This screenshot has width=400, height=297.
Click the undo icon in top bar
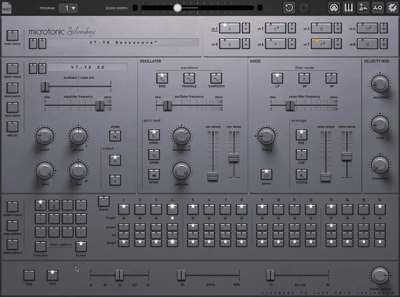[x=289, y=8]
